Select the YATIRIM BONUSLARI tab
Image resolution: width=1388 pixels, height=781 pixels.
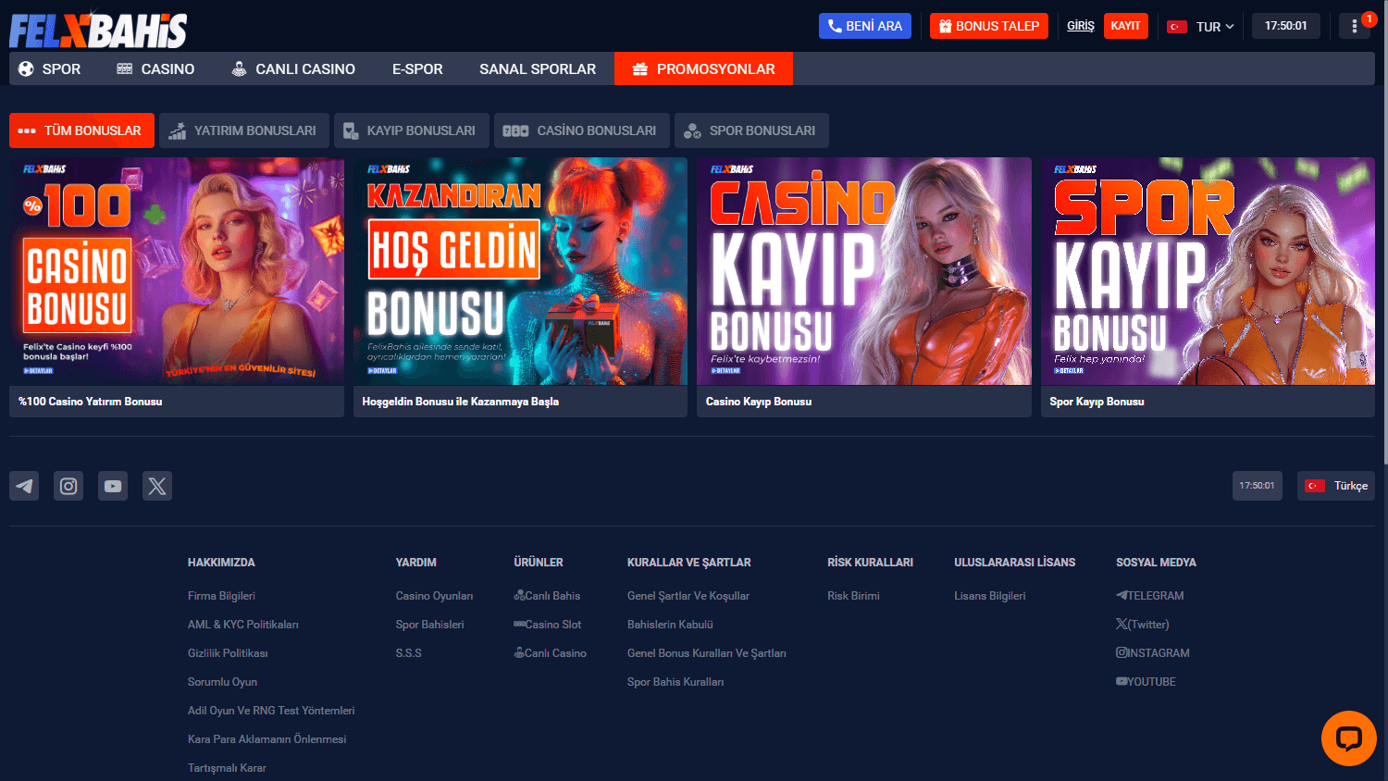click(x=244, y=130)
